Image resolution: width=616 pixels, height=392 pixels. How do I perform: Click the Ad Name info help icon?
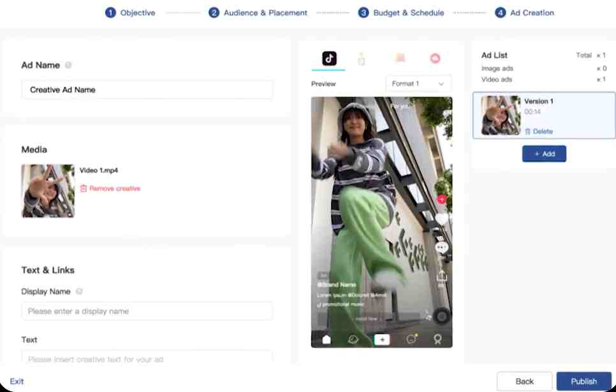68,65
